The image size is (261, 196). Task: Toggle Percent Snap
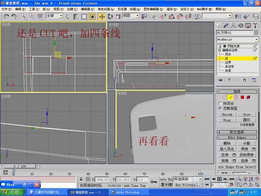pos(180,17)
